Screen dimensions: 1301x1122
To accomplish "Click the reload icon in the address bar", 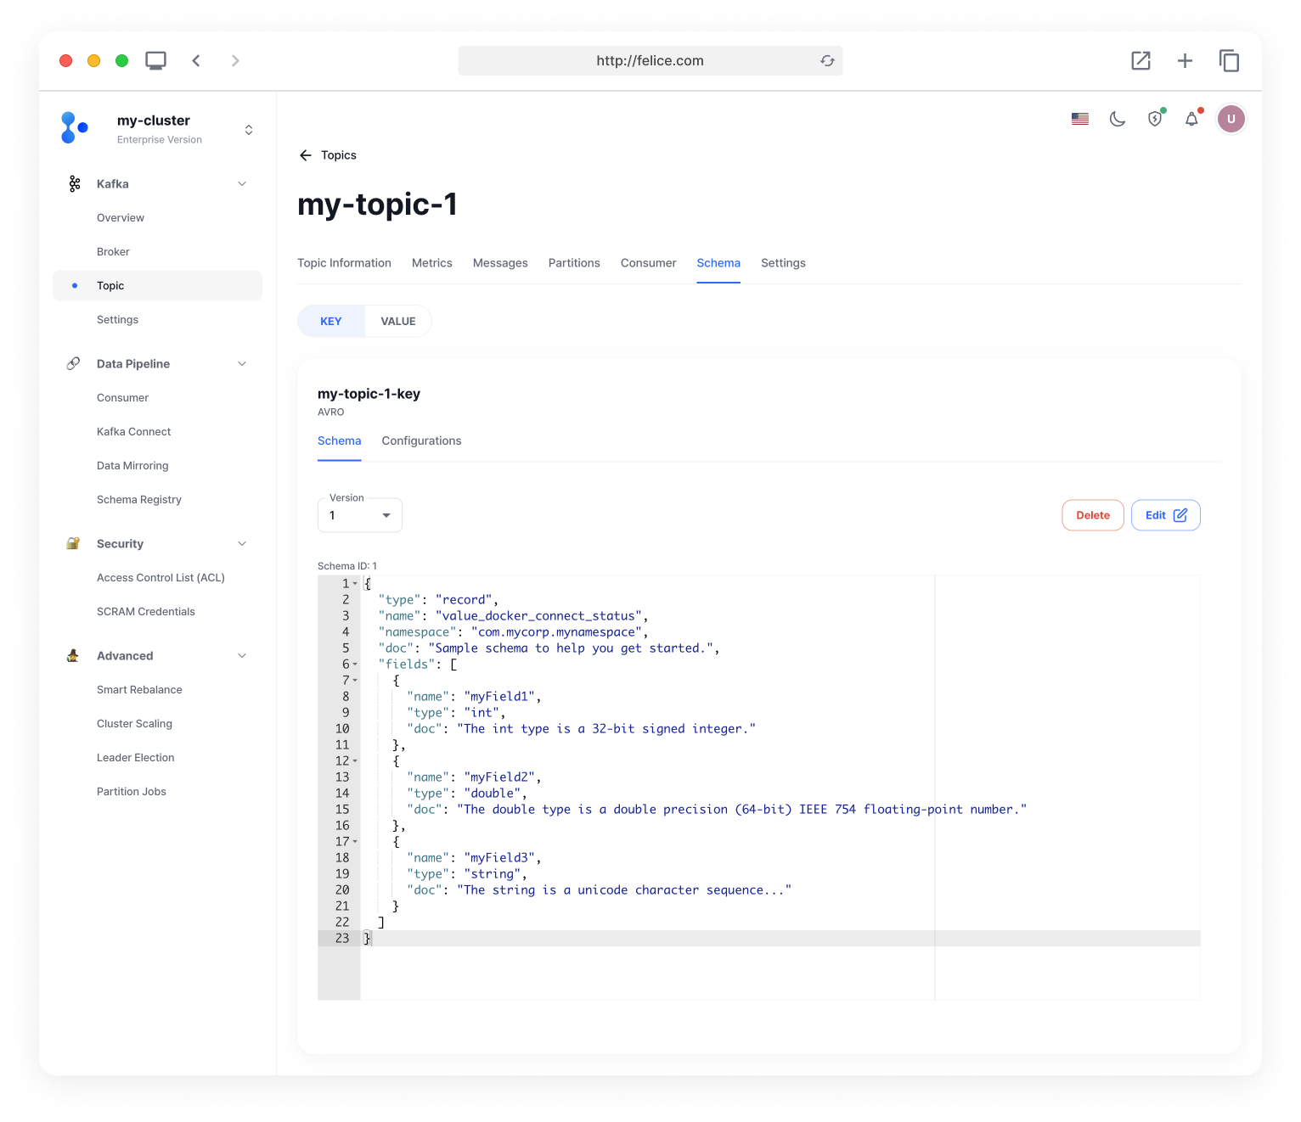I will point(827,61).
